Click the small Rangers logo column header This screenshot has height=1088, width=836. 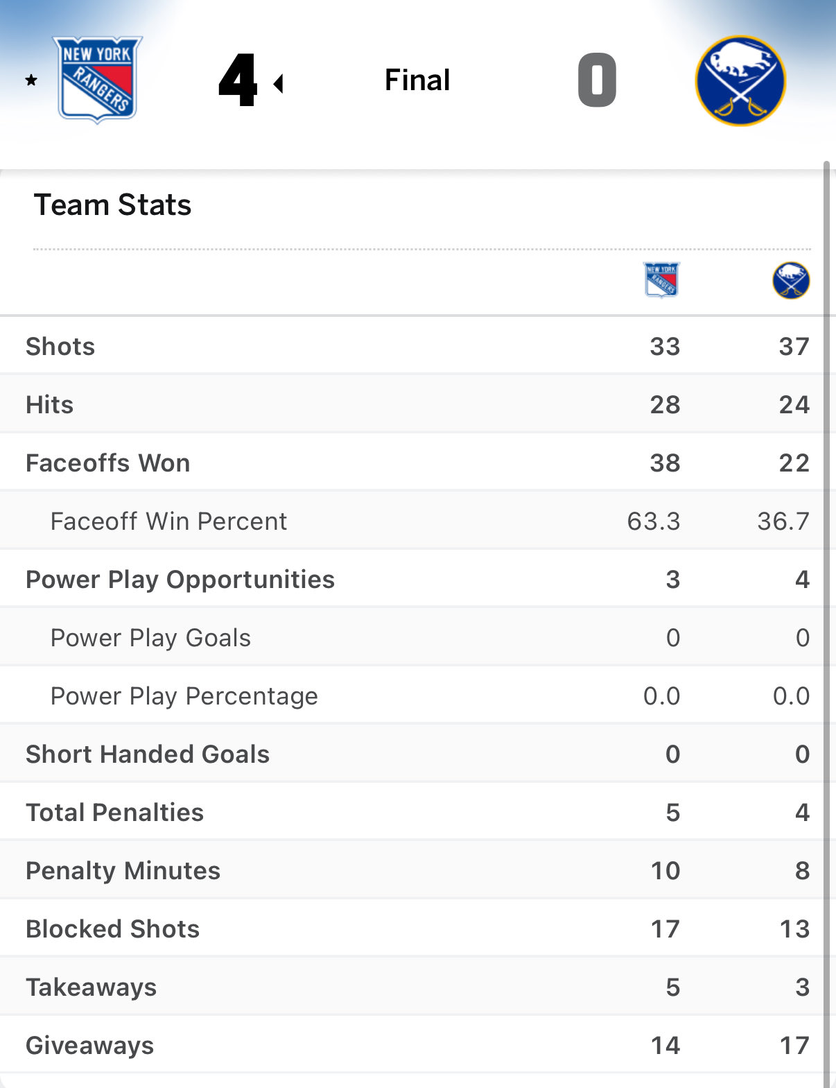pos(662,279)
